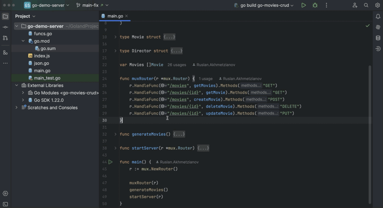
Task: Expand Go Modules <go-movies-crud>
Action: point(23,93)
